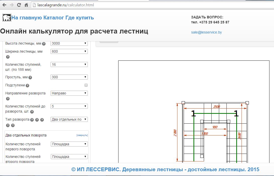Viewport: 274px width, 176px height.
Task: Show help for Ширина лестницы
Action: pos(8,57)
